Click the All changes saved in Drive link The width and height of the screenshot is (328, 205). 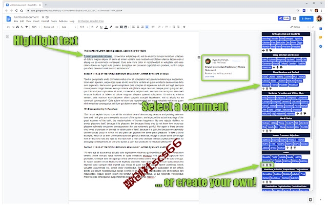(x=91, y=21)
